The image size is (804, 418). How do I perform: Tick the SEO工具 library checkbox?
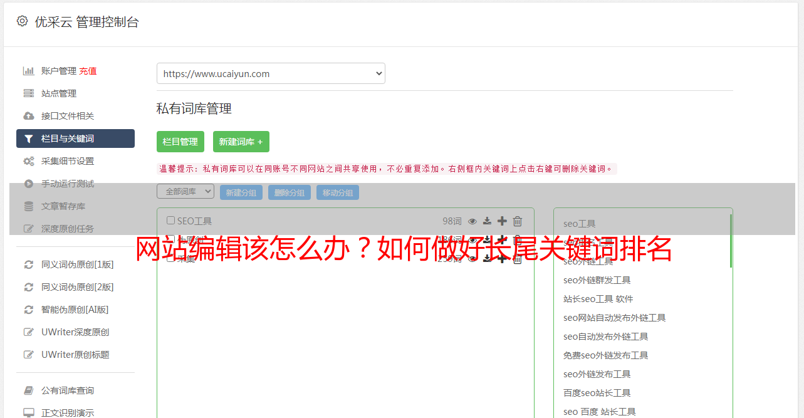coord(170,221)
